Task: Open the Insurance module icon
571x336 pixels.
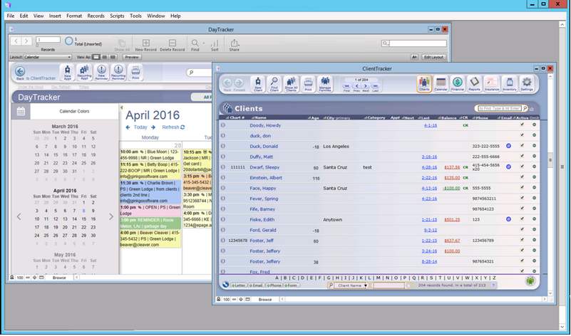Action: coord(492,83)
